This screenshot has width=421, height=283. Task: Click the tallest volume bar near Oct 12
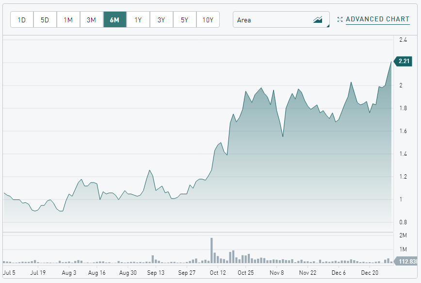pyautogui.click(x=211, y=250)
